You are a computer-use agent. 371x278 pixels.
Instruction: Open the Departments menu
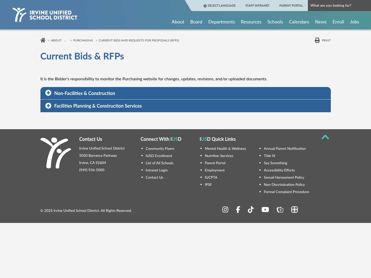click(221, 22)
